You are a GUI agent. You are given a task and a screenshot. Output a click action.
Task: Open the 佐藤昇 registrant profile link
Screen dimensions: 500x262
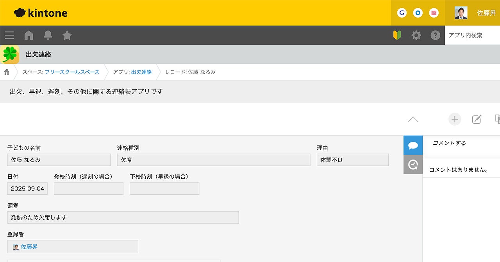[x=29, y=247]
